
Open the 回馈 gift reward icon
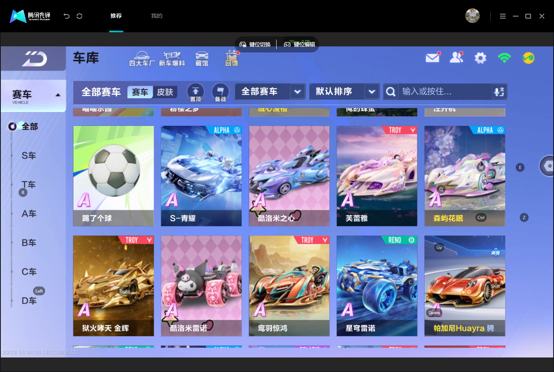(x=231, y=59)
